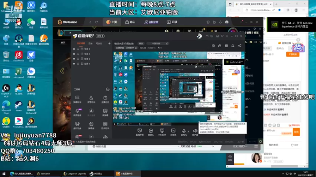The image size is (316, 177).
Task: Click the previous arrow on League client banner
Action: pos(62,70)
